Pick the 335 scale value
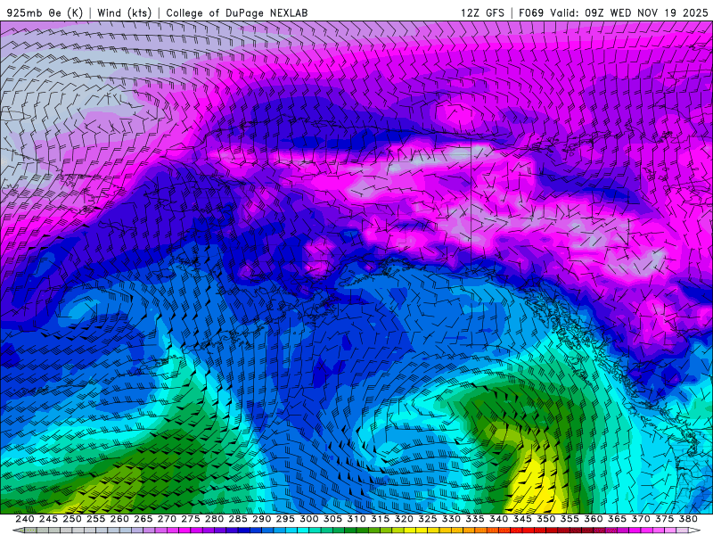The image size is (713, 535). (475, 519)
